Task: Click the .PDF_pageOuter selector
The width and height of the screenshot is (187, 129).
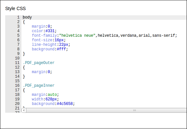Action: pos(39,63)
